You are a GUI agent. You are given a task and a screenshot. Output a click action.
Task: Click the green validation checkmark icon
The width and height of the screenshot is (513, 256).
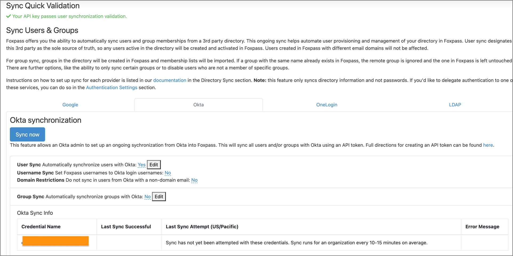9,16
